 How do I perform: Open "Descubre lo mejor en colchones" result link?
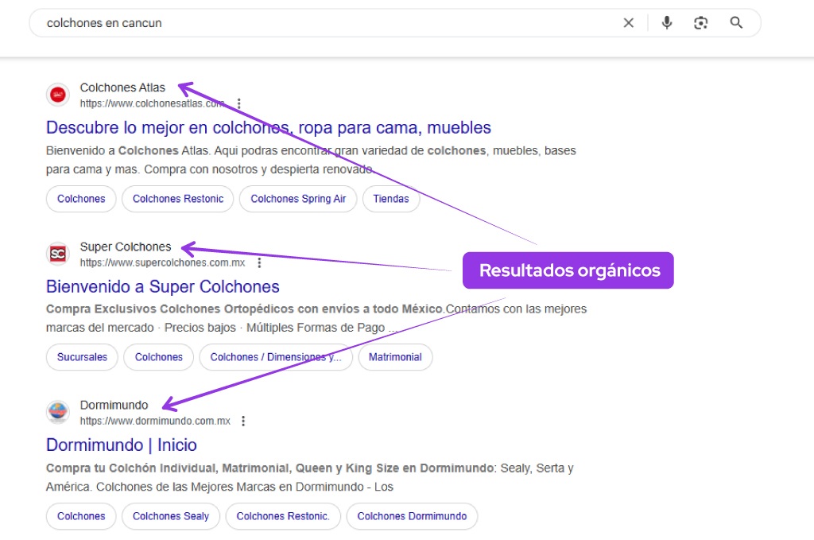click(269, 128)
